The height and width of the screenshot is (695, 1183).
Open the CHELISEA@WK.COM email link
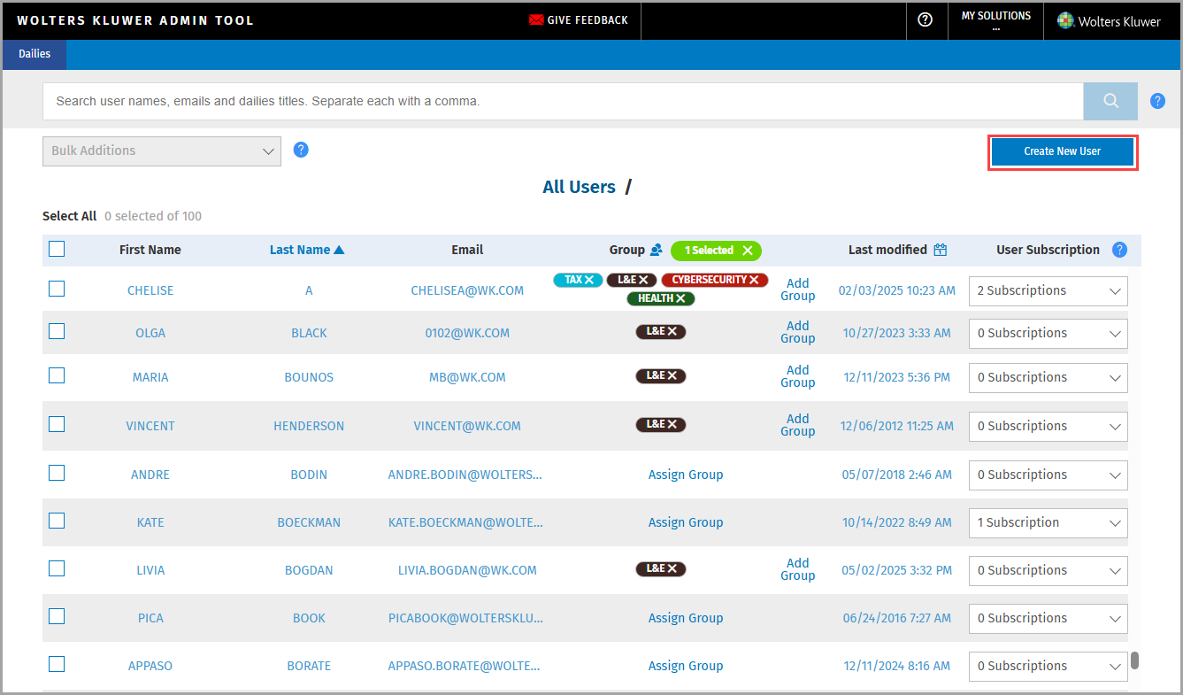467,290
